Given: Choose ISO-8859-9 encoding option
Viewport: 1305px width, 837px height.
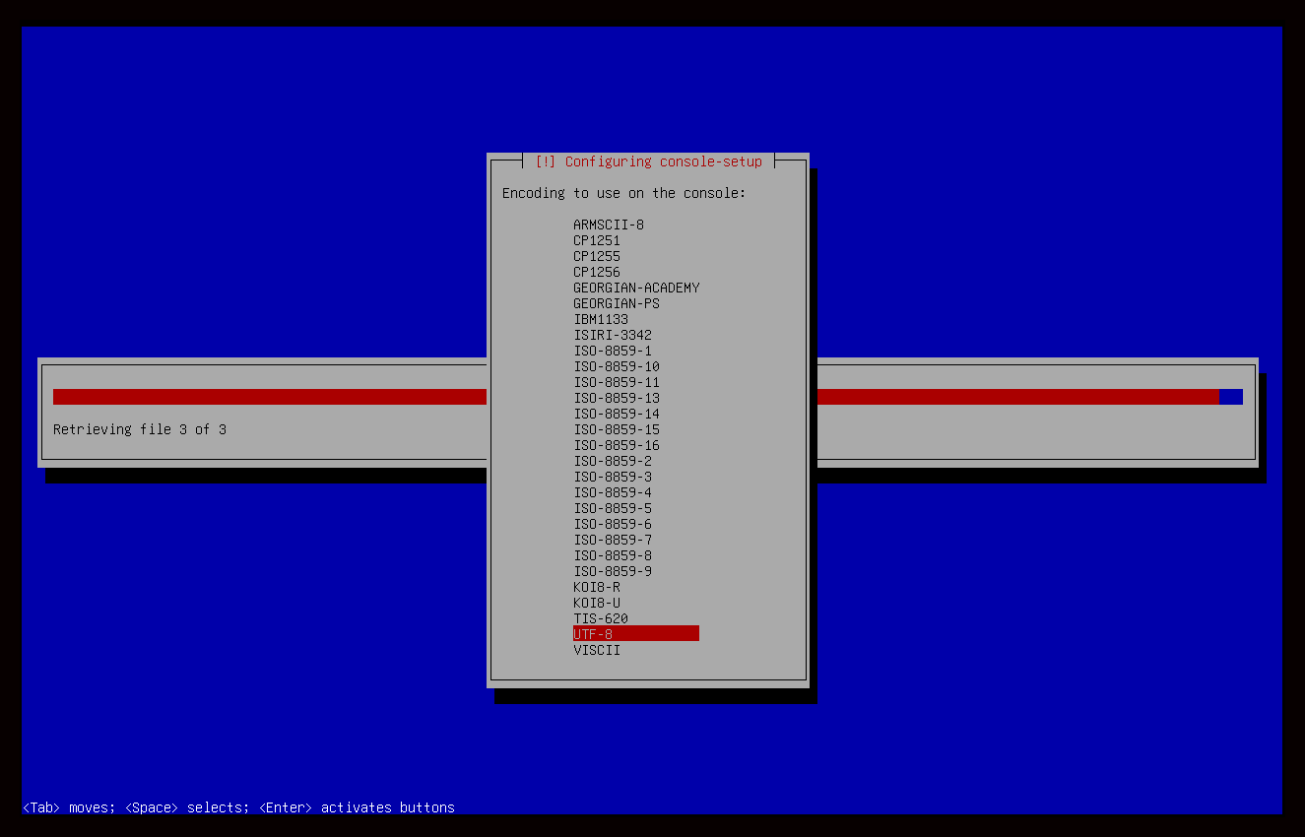Looking at the screenshot, I should click(613, 571).
